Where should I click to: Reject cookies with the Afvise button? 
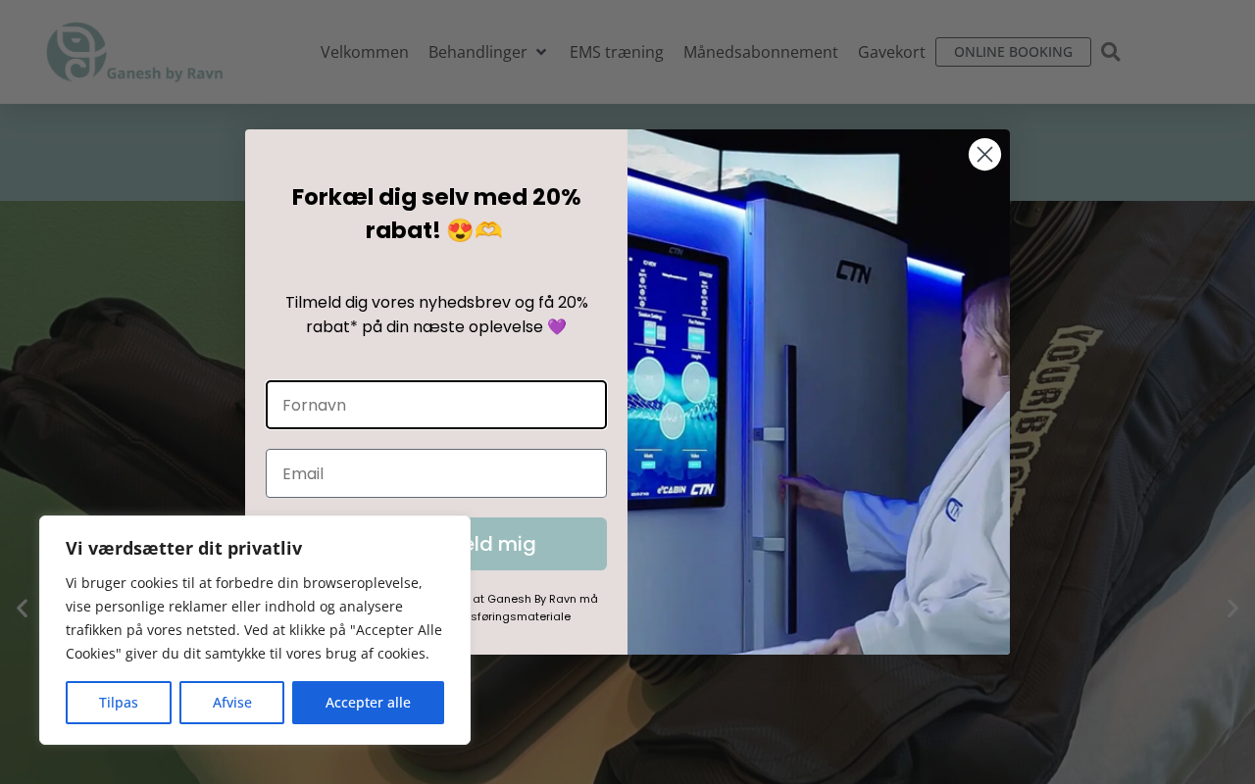pyautogui.click(x=232, y=703)
